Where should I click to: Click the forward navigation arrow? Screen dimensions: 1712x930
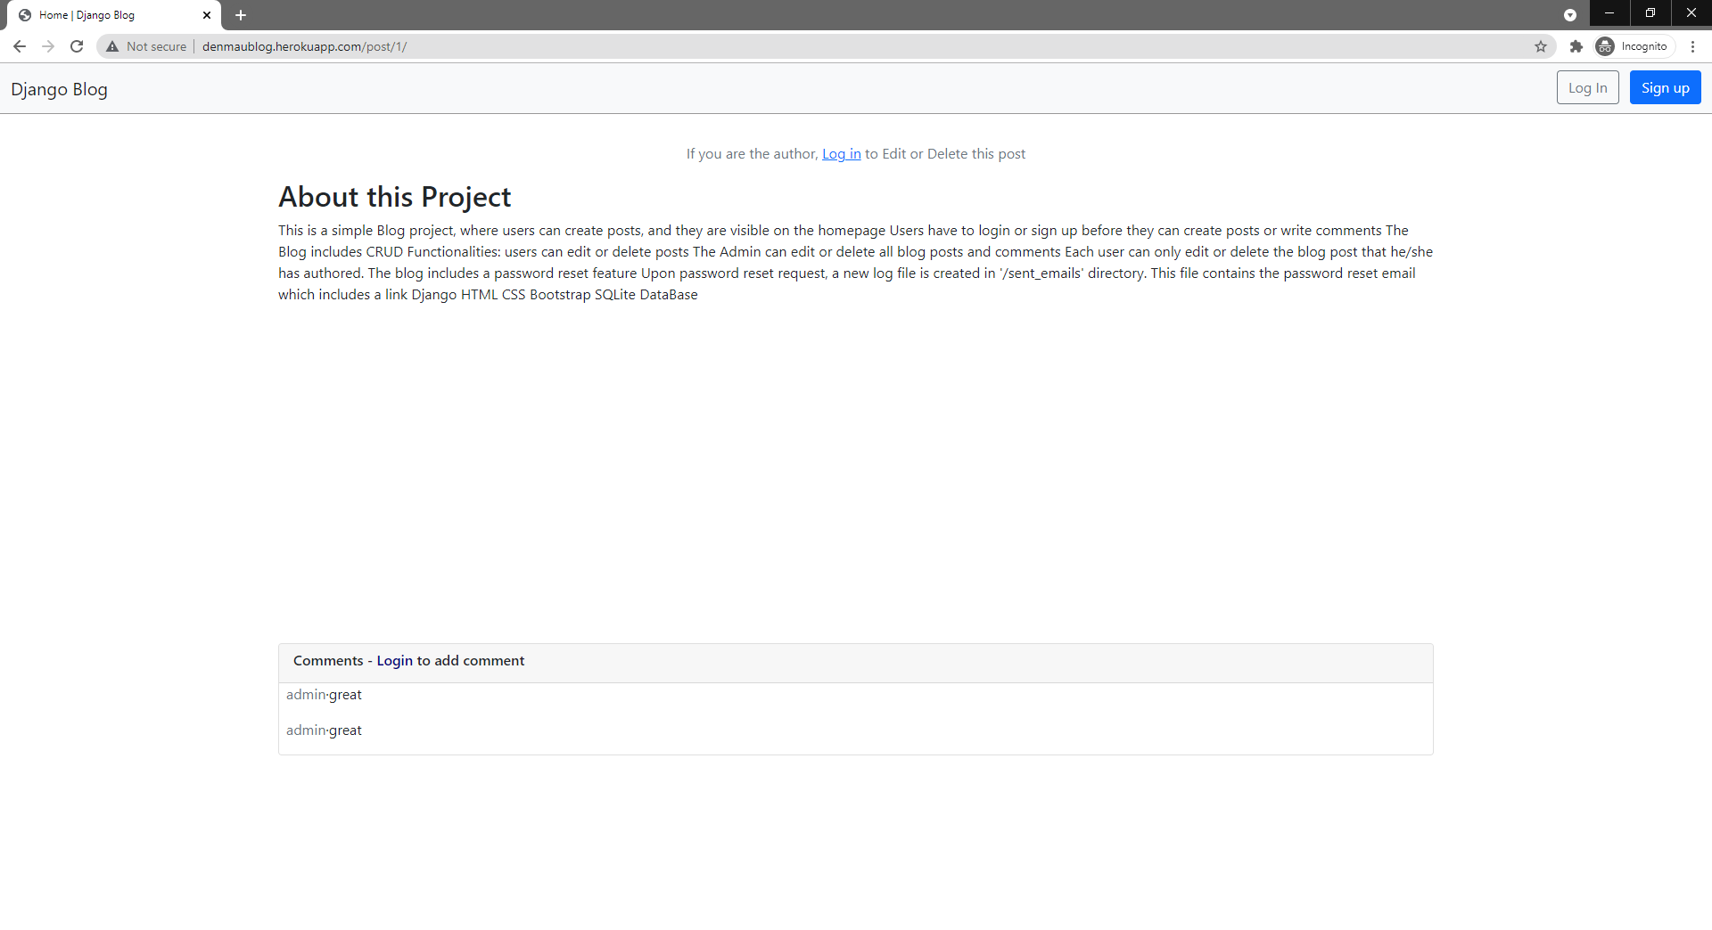(48, 46)
